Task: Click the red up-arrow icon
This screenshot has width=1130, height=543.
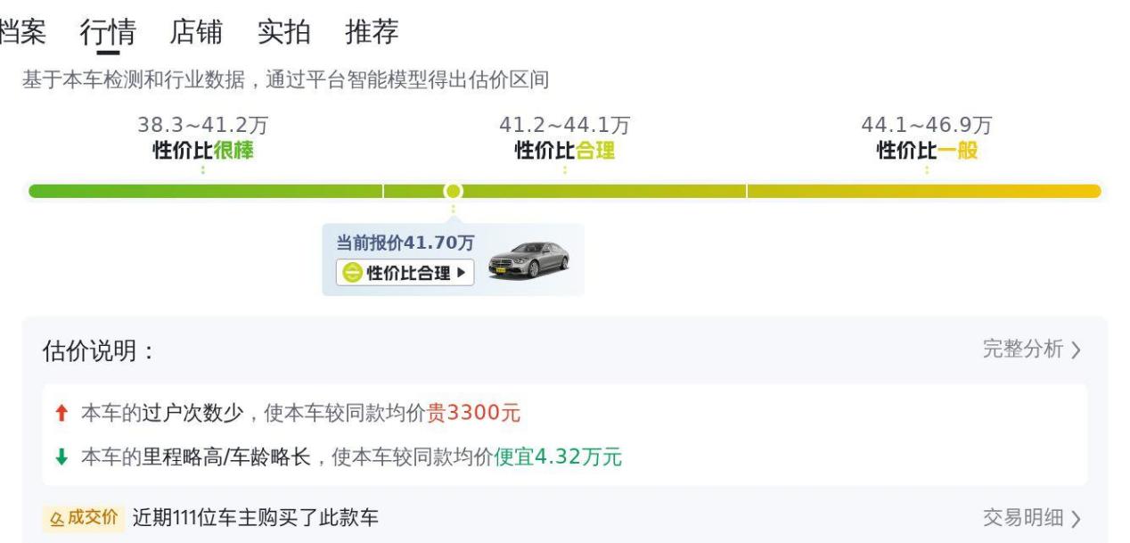Action: [x=61, y=413]
